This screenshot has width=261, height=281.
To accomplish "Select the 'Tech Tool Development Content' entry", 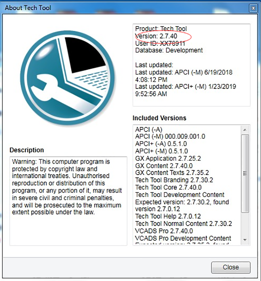I will point(180,195).
